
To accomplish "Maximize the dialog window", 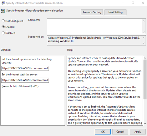I will click(x=133, y=3).
